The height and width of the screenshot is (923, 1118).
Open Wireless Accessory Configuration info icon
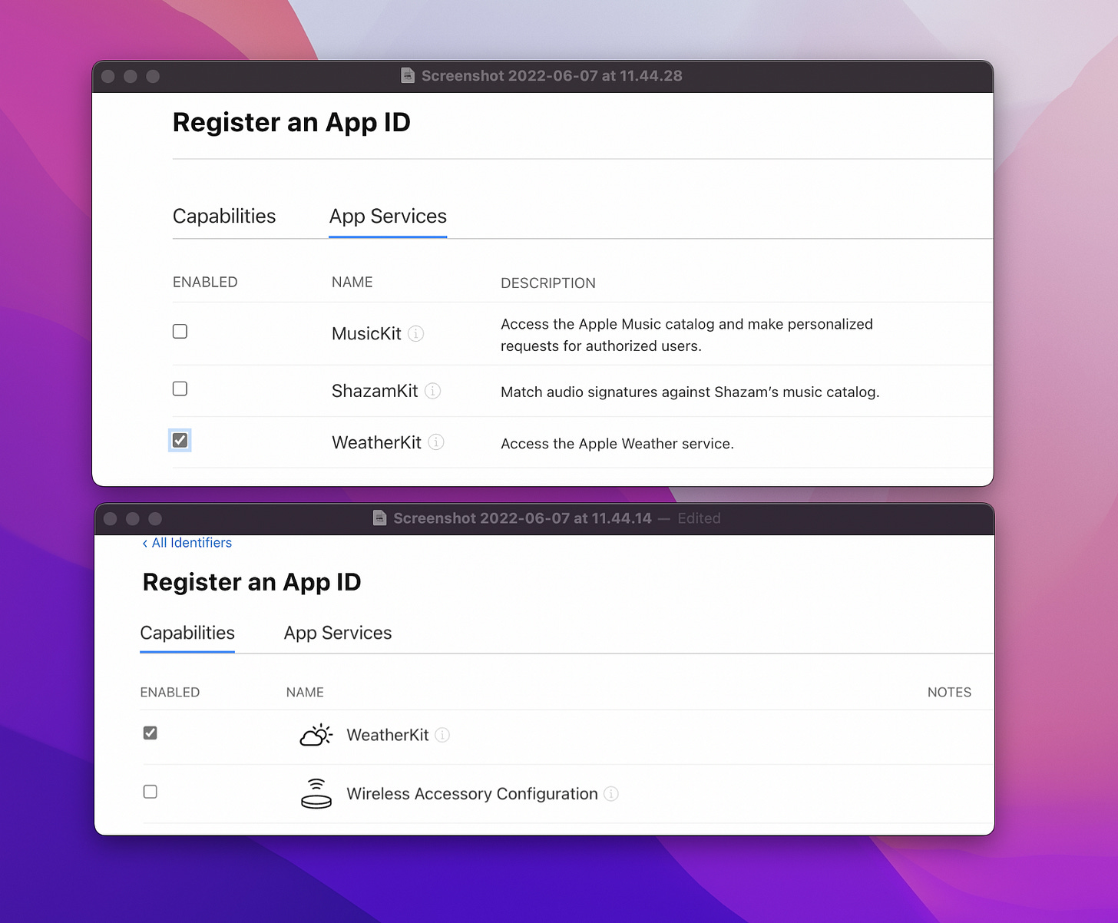(611, 794)
